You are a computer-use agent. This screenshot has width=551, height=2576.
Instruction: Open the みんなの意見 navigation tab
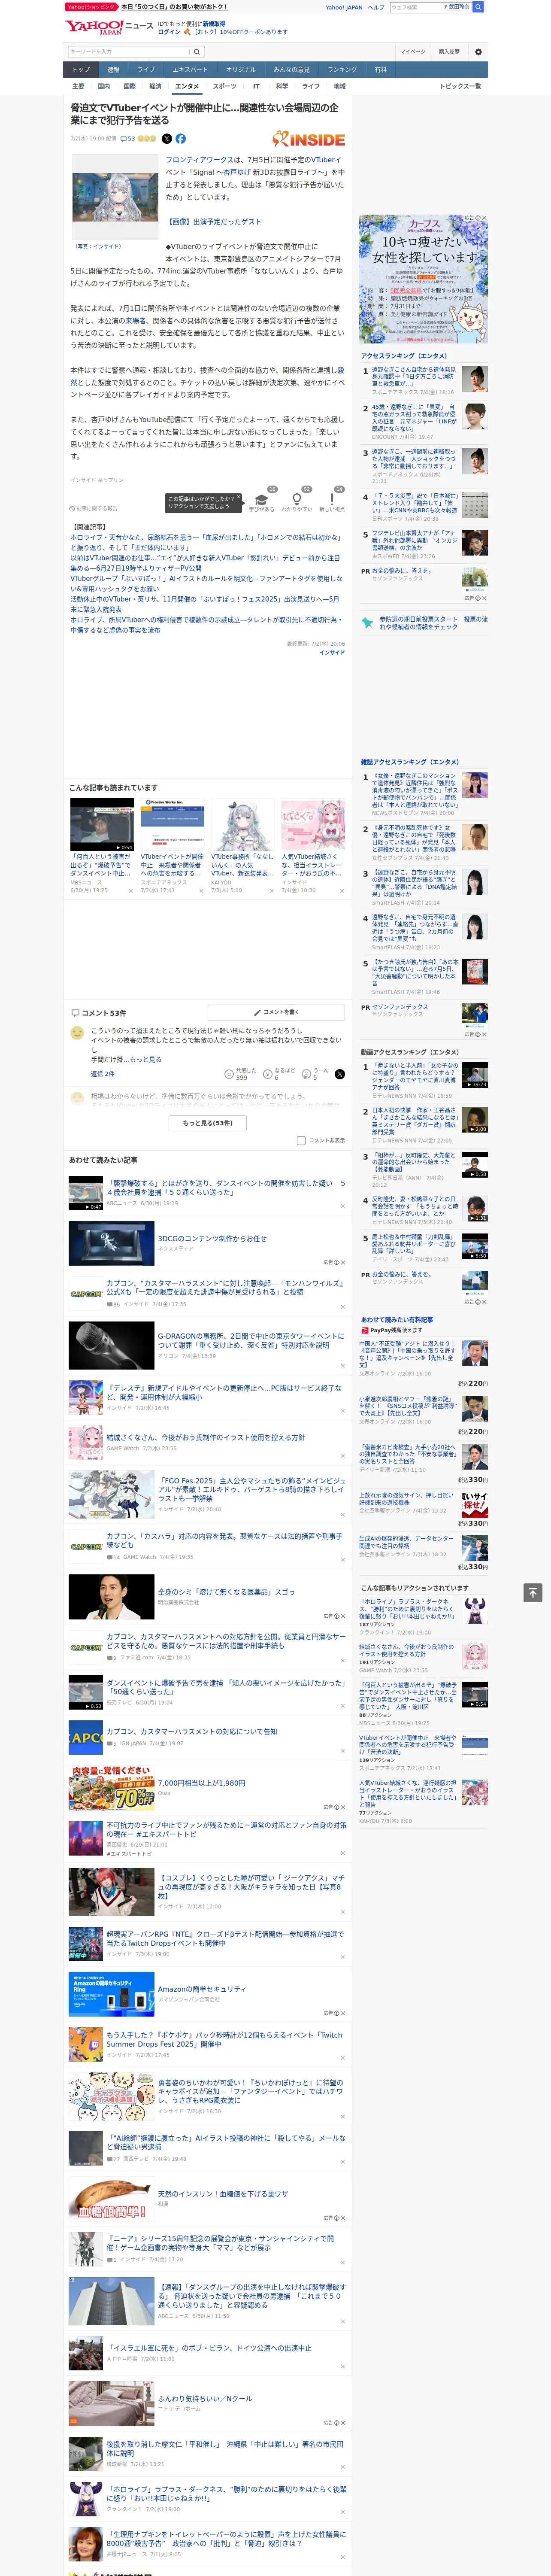coord(291,70)
